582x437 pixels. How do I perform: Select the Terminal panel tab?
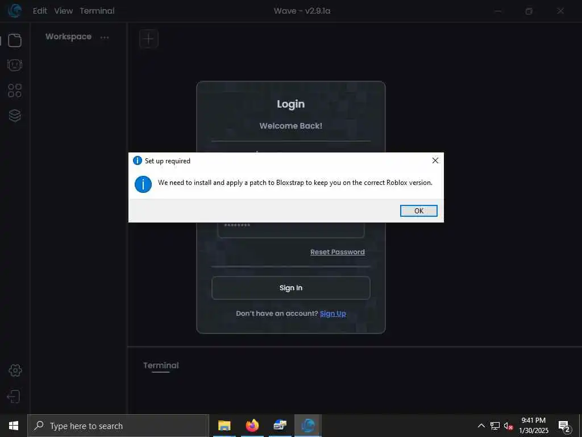tap(161, 366)
